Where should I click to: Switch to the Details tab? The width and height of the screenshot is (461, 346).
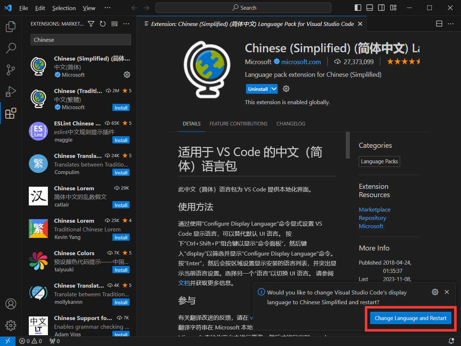pyautogui.click(x=192, y=124)
